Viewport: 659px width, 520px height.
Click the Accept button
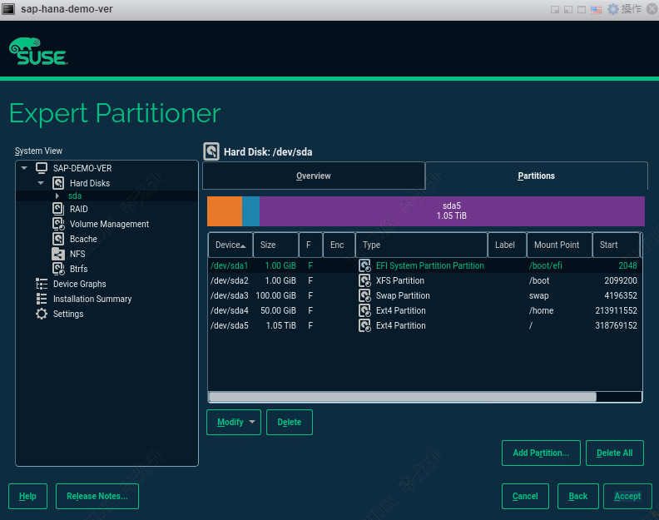627,496
